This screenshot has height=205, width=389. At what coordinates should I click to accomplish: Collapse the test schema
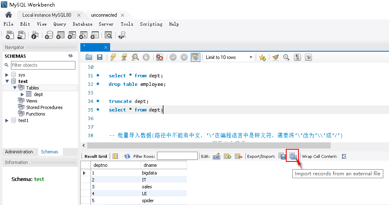7,81
